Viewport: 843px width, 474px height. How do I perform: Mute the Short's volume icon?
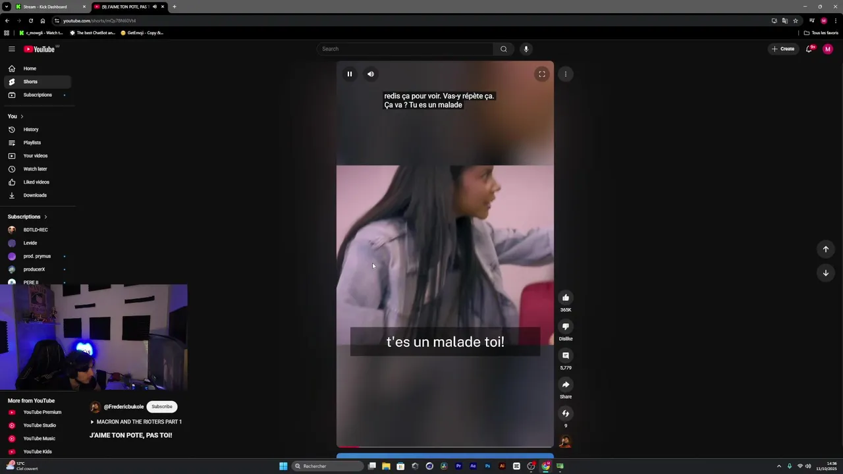coord(371,74)
